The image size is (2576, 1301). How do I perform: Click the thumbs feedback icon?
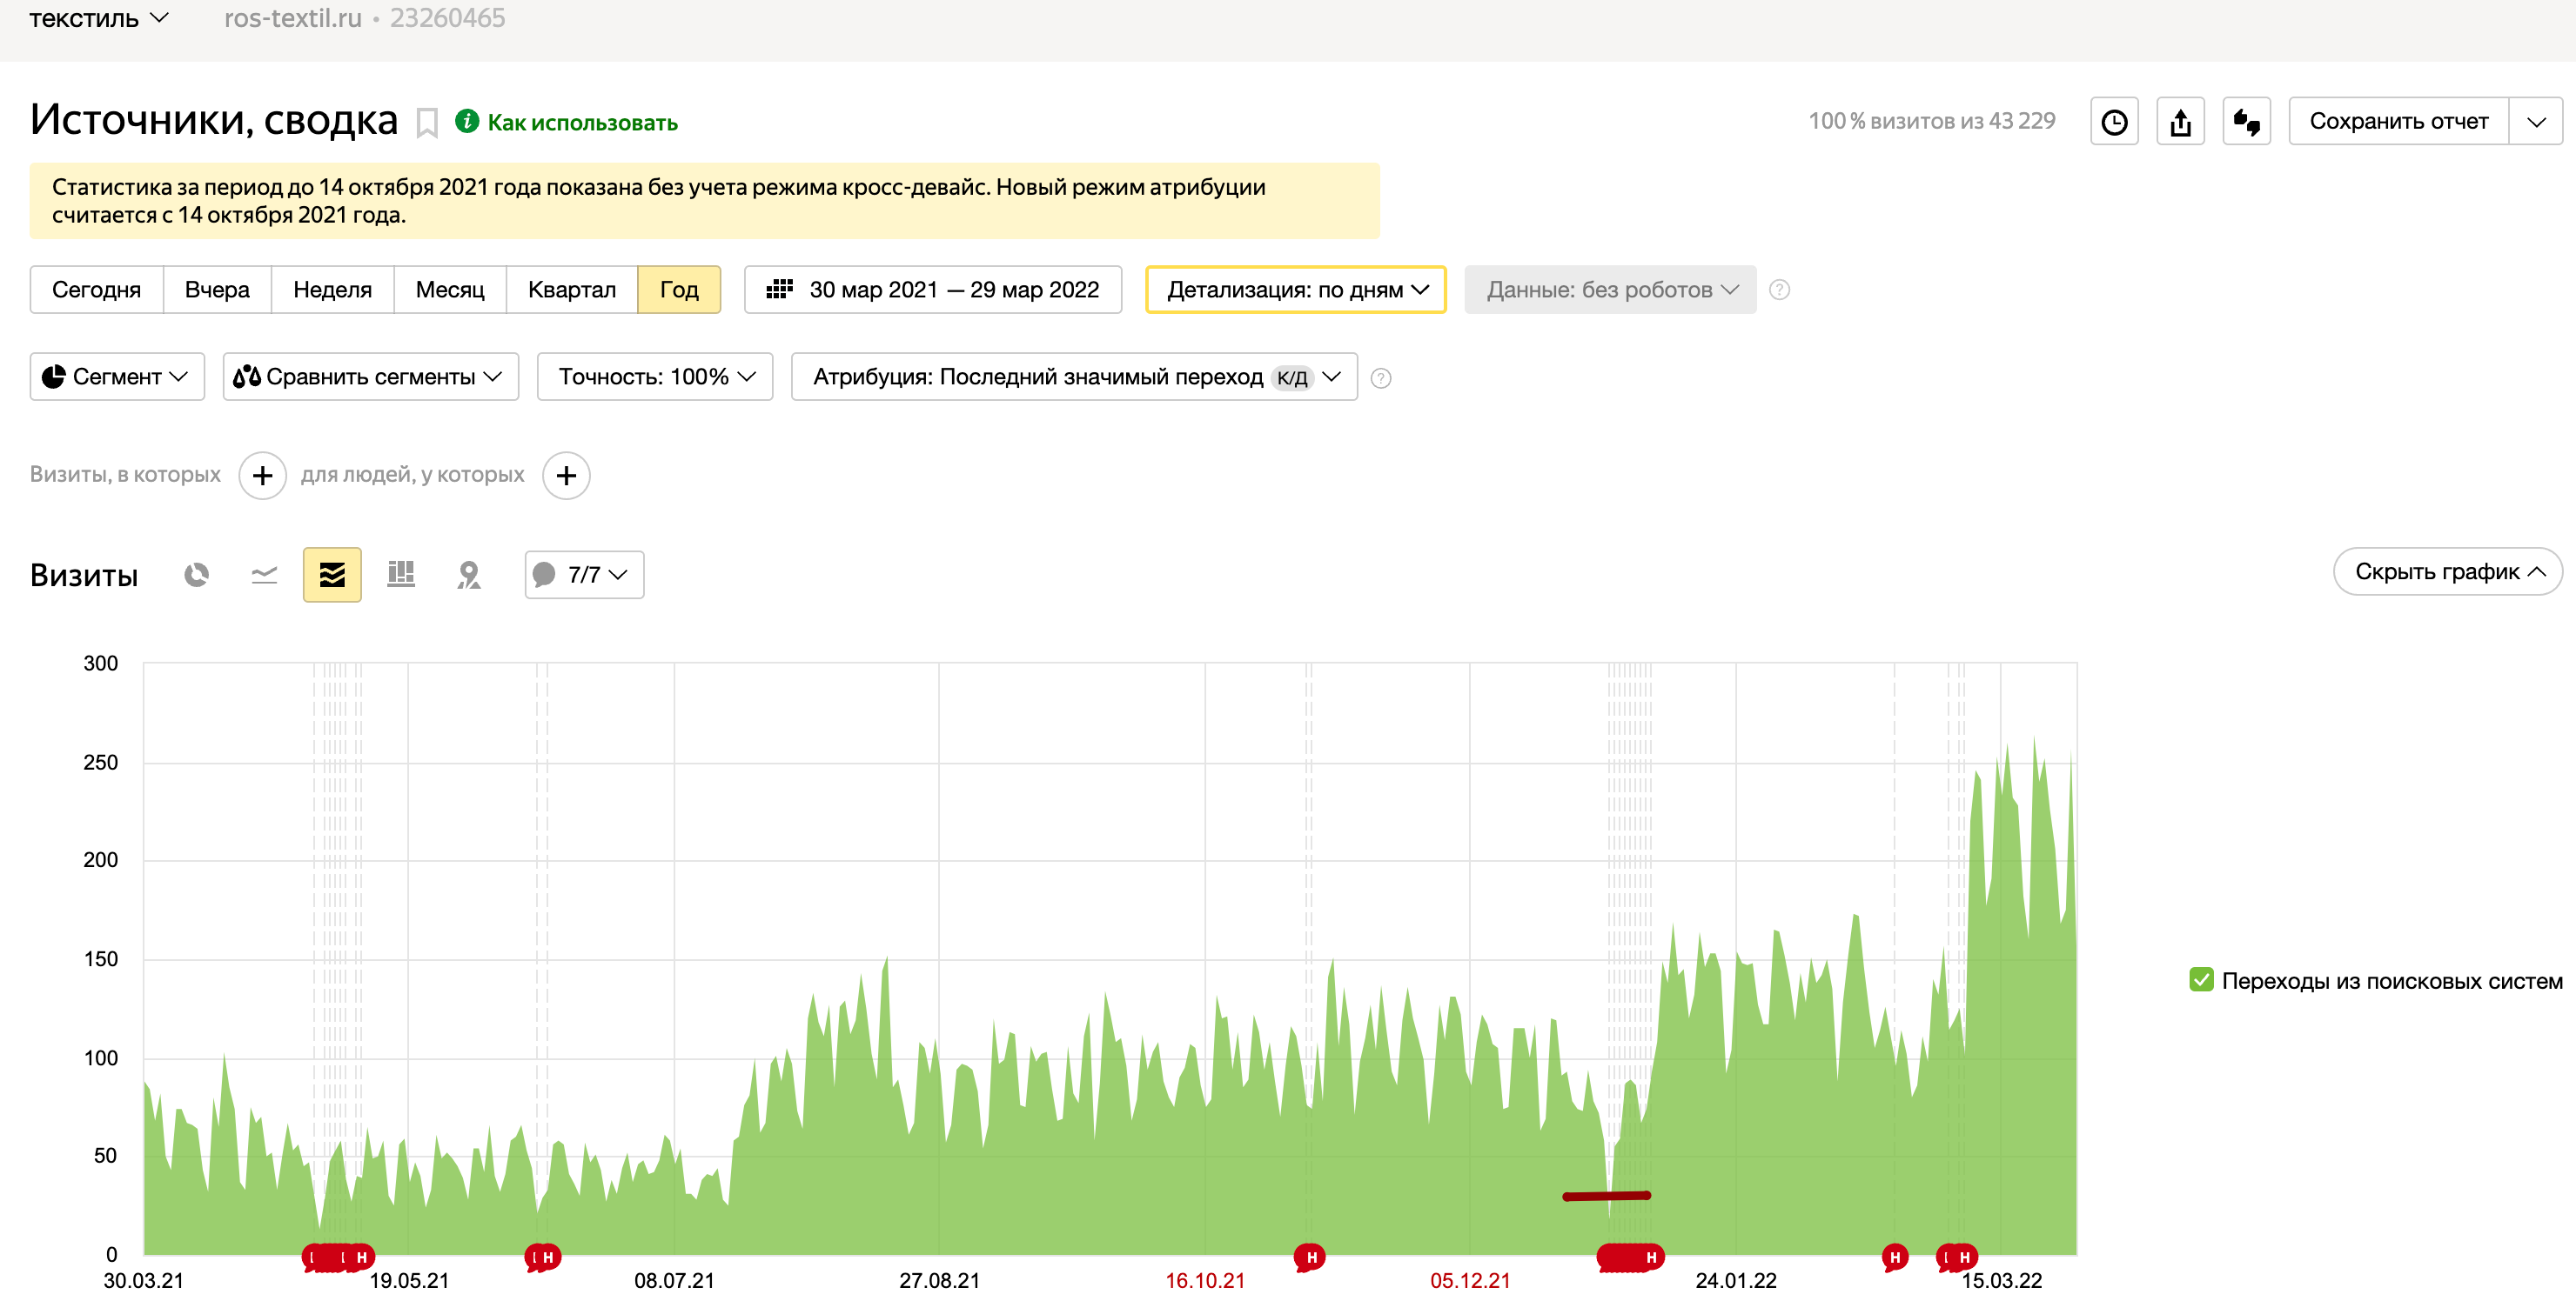tap(2246, 122)
